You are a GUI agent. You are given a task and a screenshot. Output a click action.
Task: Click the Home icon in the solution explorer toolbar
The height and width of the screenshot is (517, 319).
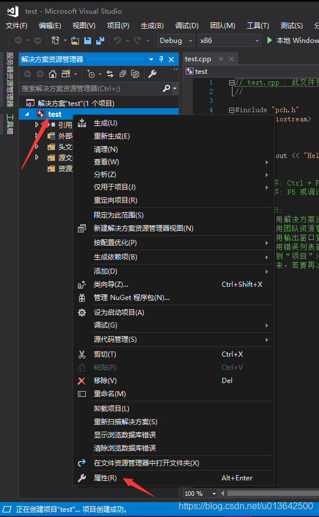53,74
